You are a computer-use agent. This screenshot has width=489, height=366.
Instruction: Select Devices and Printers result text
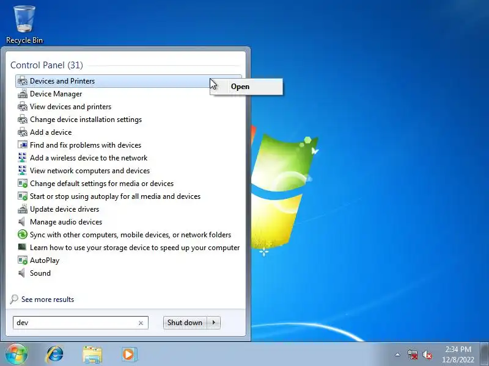coord(62,81)
